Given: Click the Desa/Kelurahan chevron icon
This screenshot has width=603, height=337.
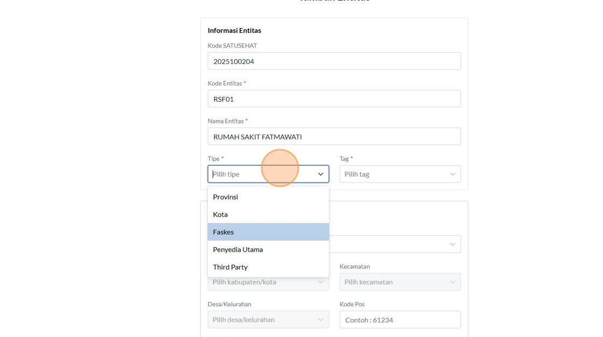Looking at the screenshot, I should coord(320,319).
